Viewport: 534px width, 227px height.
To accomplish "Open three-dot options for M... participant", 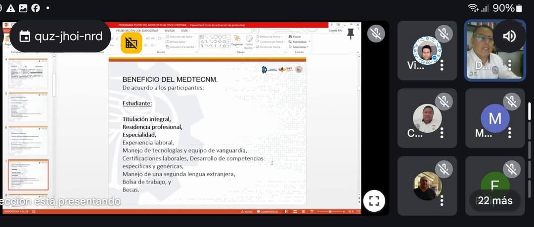I will 510,133.
